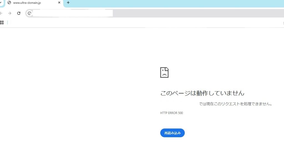Select the www.ultra-domain.jp tab
This screenshot has width=284, height=160.
(x=31, y=3)
